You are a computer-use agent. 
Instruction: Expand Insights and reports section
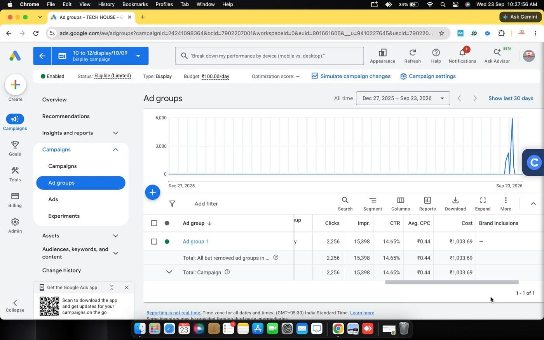click(115, 133)
